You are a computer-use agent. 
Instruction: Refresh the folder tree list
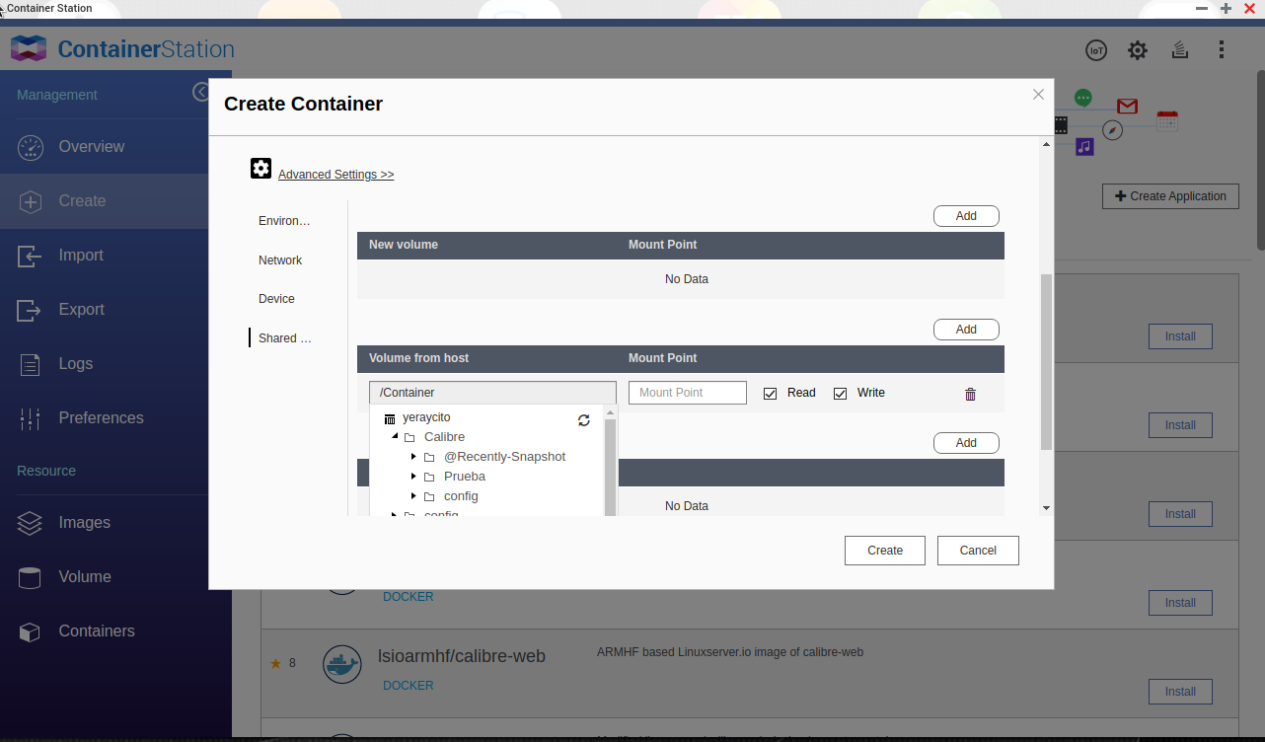(x=584, y=419)
